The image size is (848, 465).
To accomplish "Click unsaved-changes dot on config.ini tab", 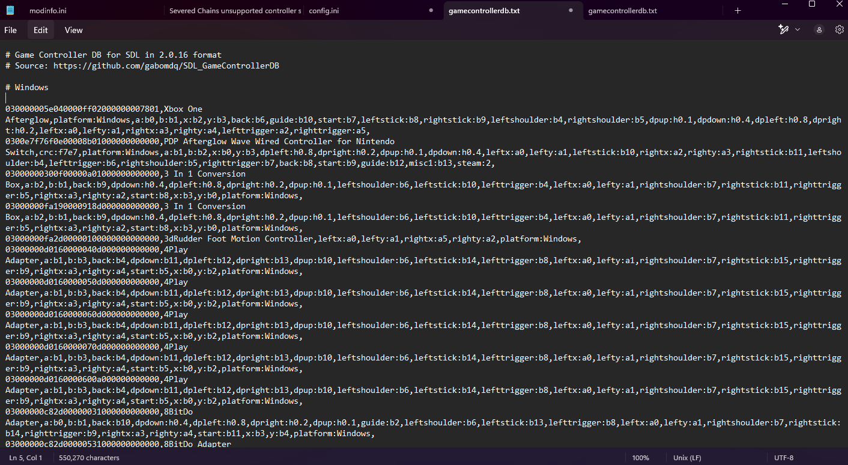I will (x=431, y=11).
